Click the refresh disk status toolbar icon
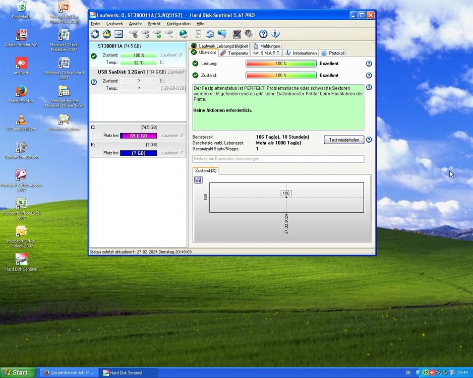The height and width of the screenshot is (378, 473). [95, 34]
